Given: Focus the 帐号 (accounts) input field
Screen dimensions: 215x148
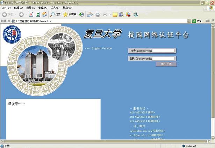Looking at the screenshot, I should click(x=164, y=50).
